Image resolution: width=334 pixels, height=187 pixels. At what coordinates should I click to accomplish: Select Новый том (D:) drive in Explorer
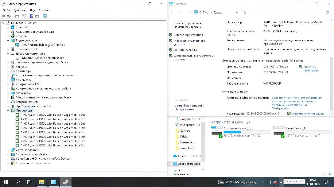302,132
